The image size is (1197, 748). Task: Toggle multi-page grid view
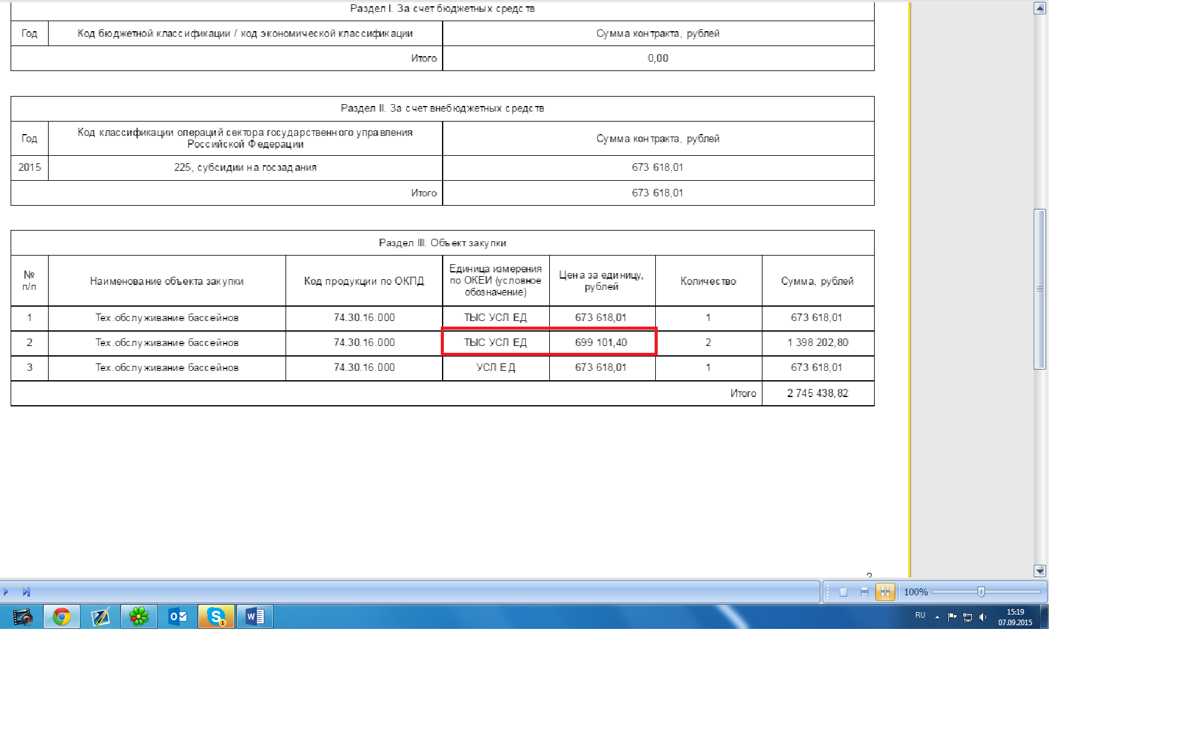click(885, 592)
